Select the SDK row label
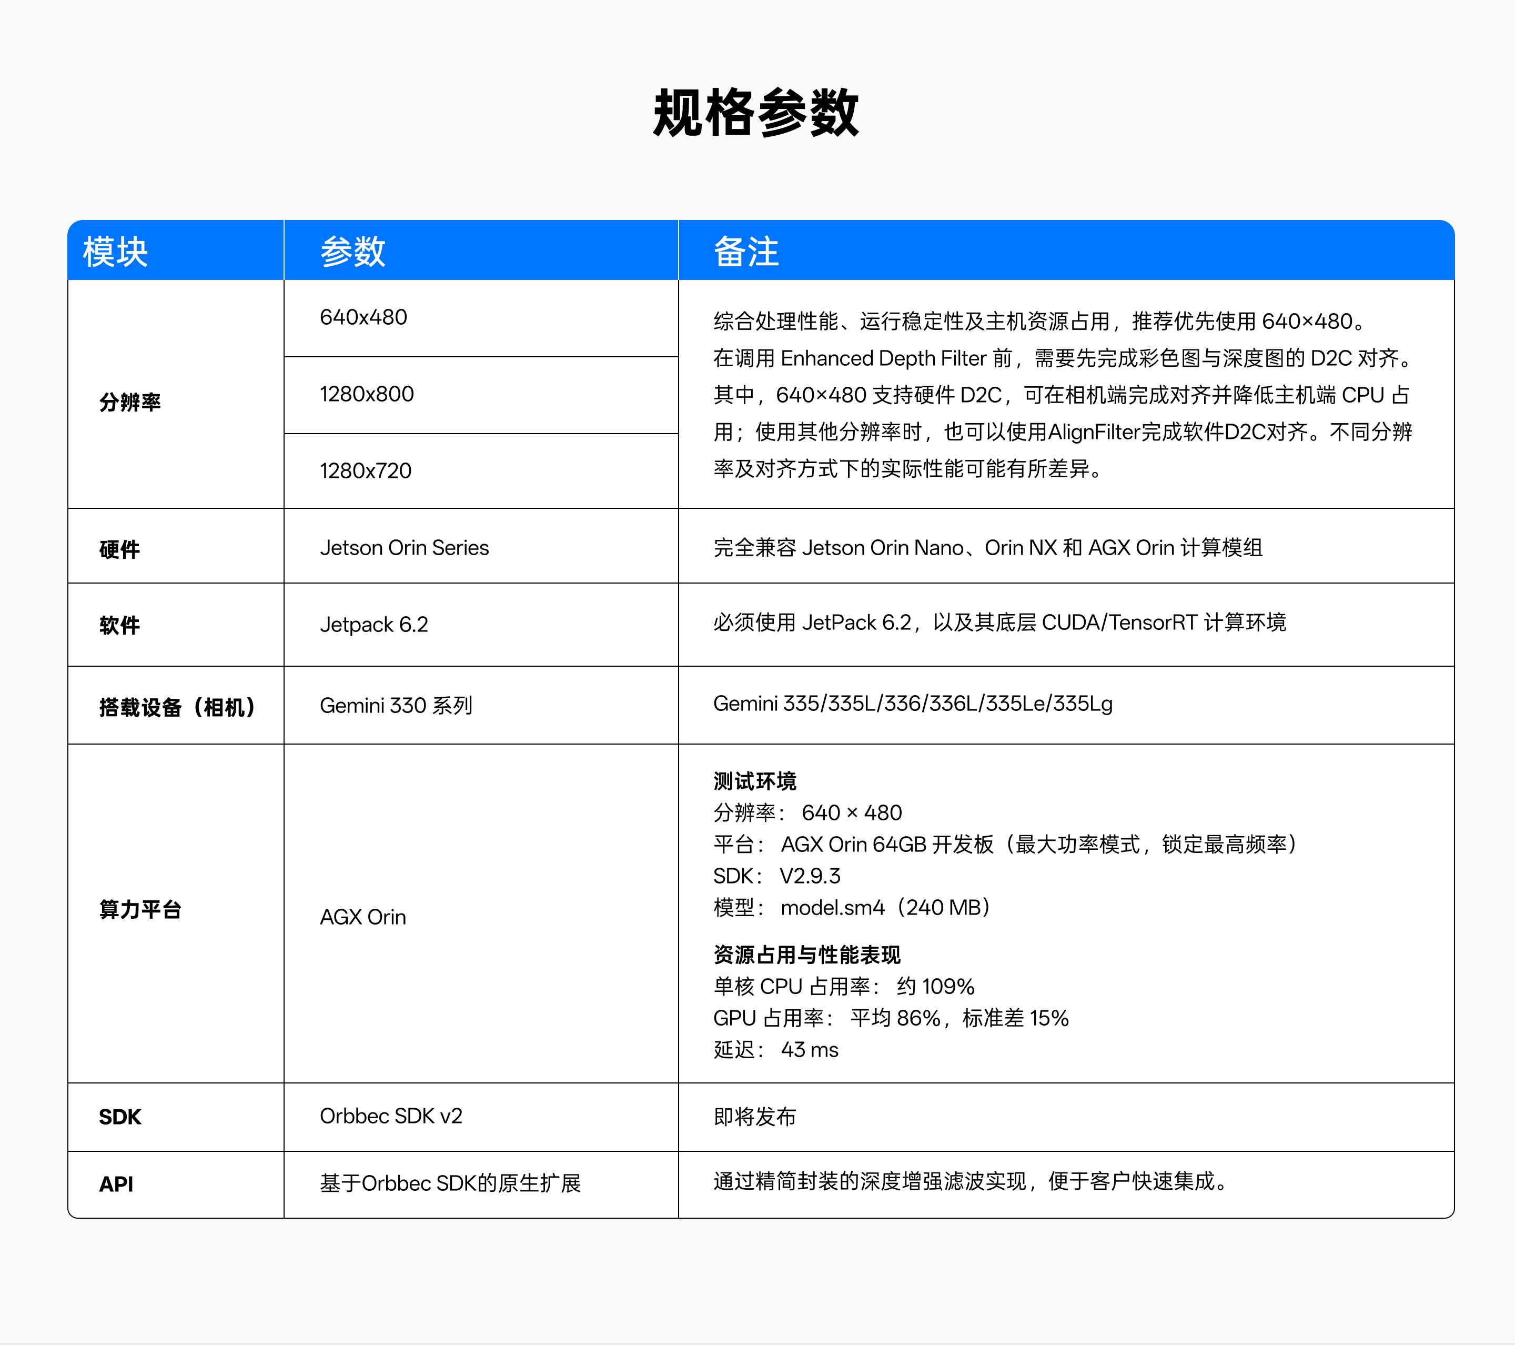This screenshot has height=1345, width=1515. click(119, 1117)
